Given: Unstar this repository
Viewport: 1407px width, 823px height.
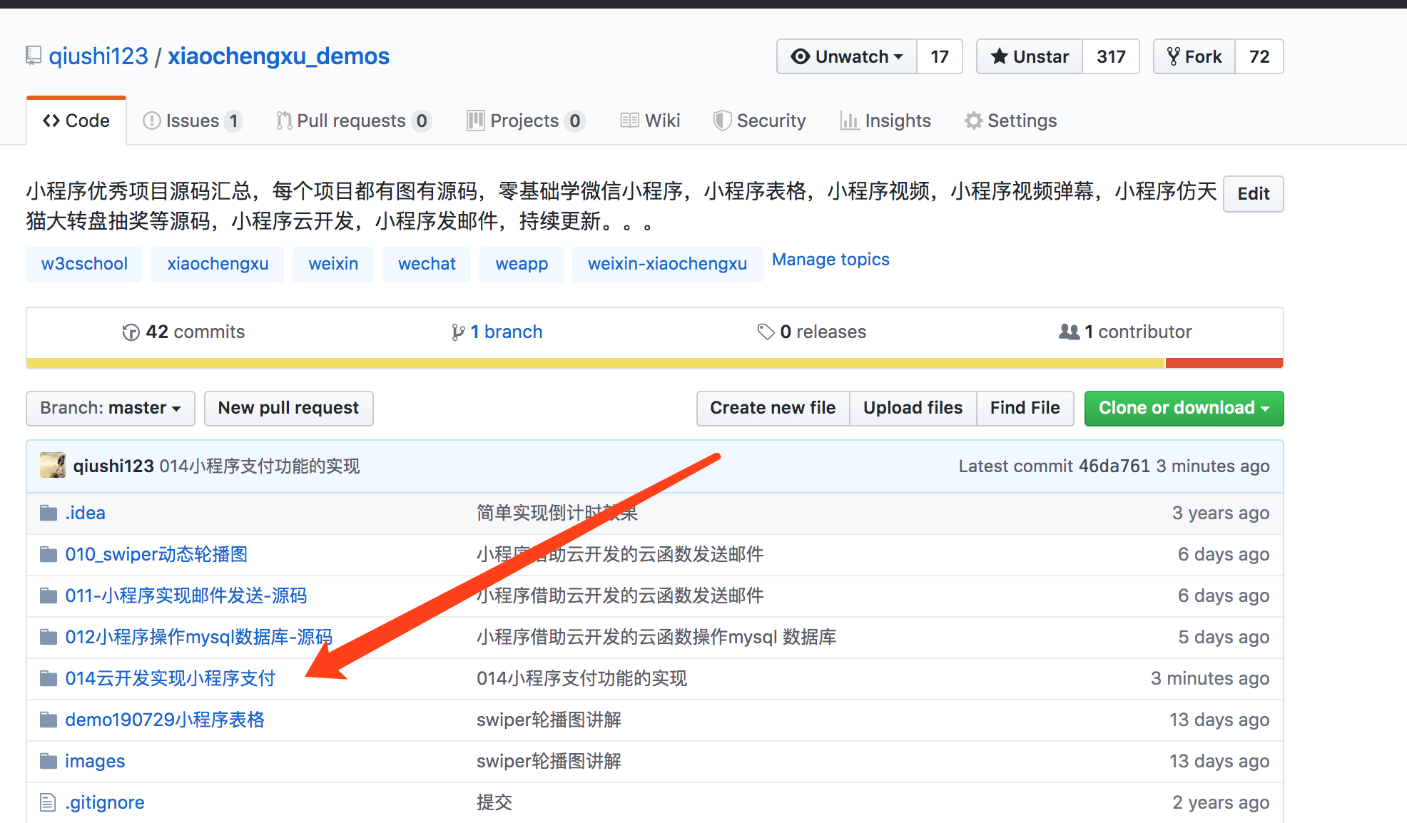Looking at the screenshot, I should click(1030, 56).
